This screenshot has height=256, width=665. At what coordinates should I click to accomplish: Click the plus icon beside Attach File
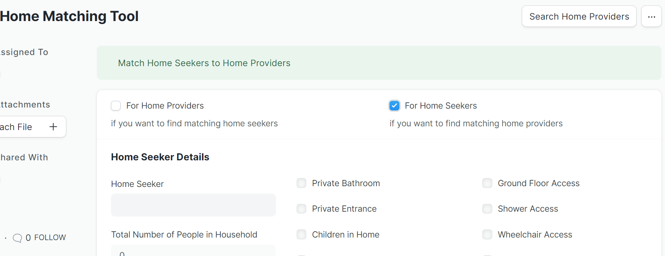(53, 127)
